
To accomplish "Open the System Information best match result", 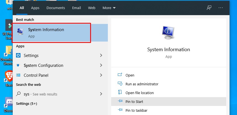I will click(x=52, y=33).
